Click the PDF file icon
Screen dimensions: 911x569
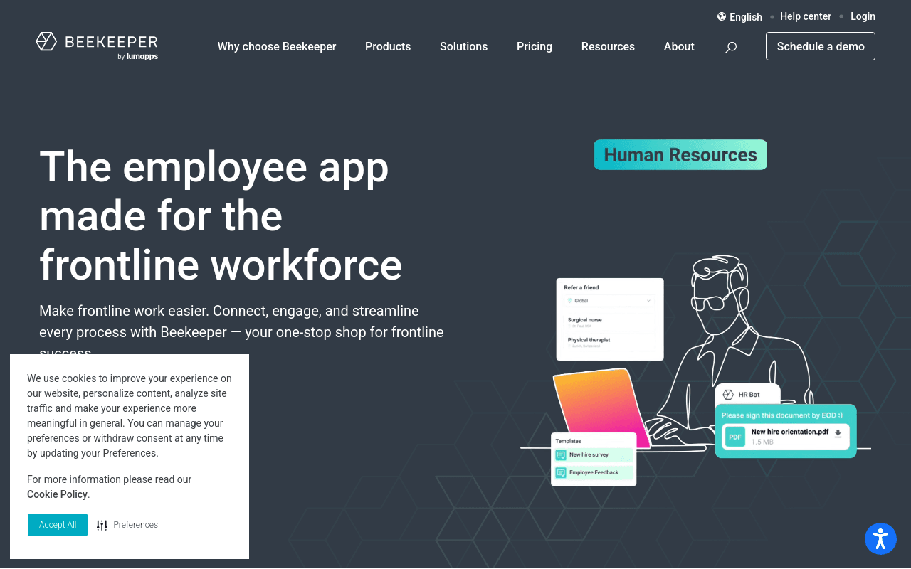[x=735, y=436]
